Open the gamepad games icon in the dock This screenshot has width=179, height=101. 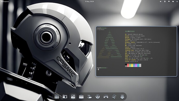(106, 97)
